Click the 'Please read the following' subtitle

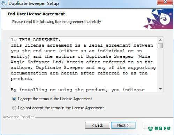[56, 22]
